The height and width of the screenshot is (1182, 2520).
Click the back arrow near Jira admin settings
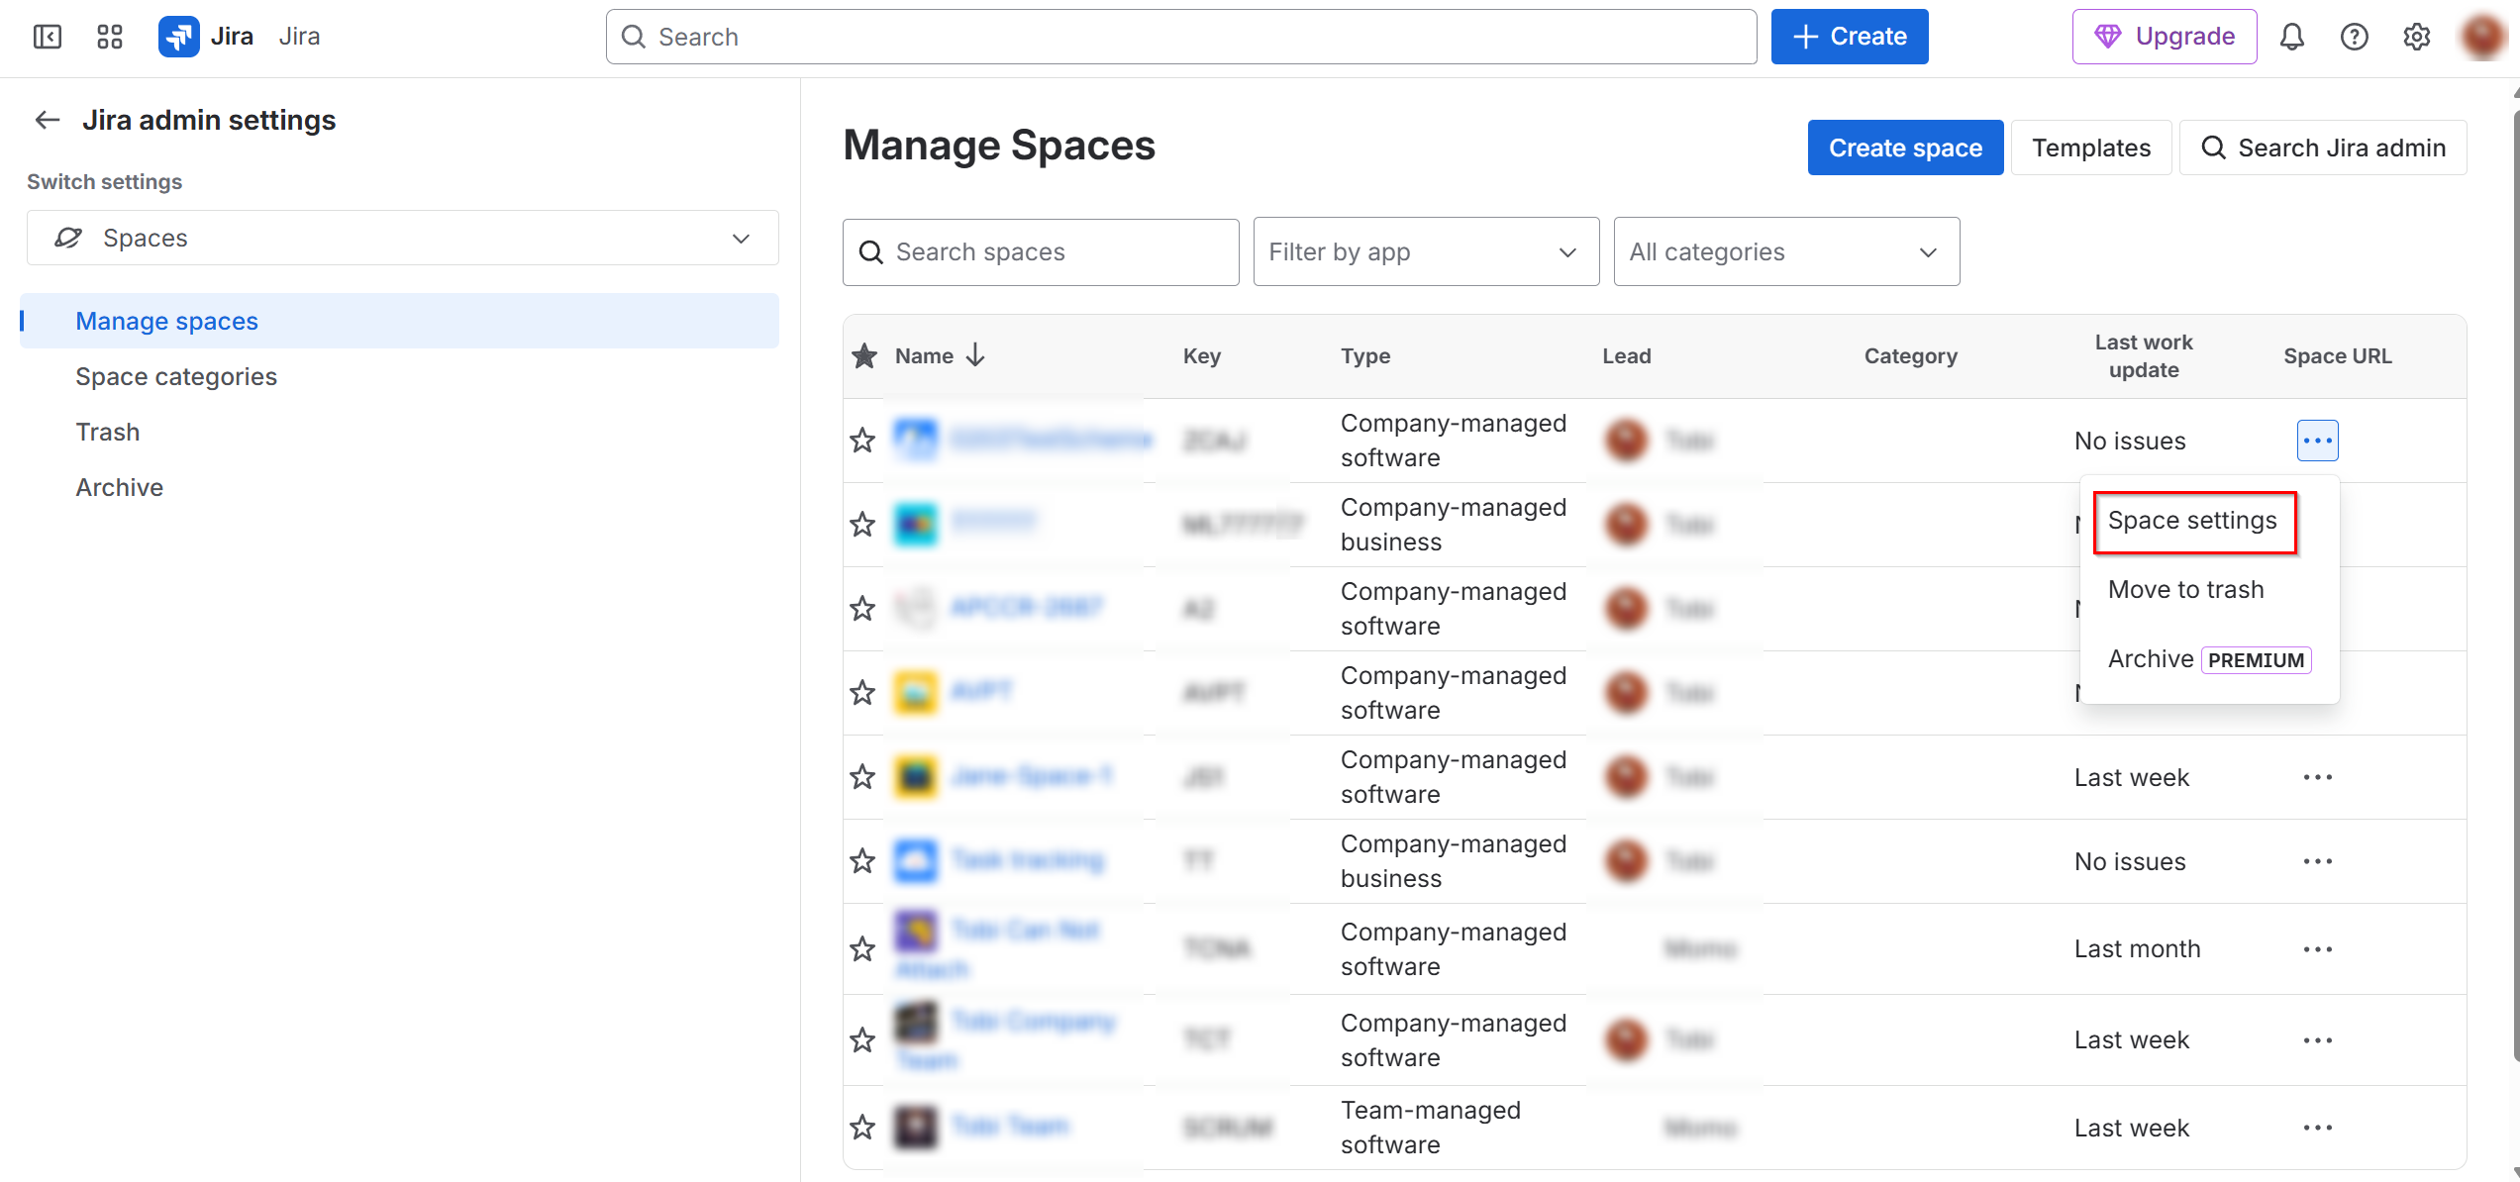point(47,119)
